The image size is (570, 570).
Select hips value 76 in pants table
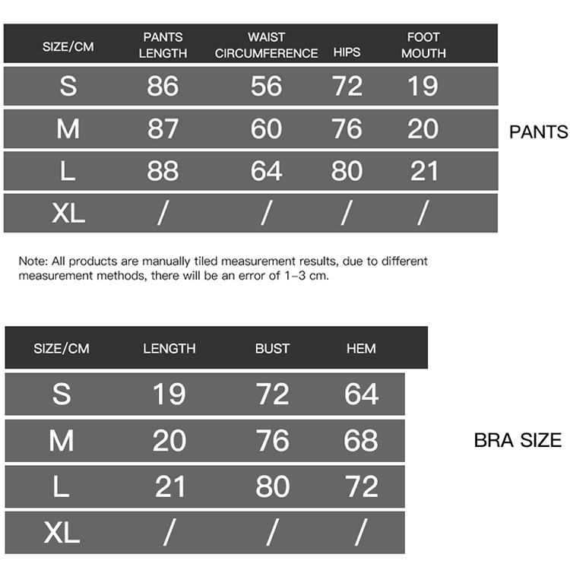(347, 128)
